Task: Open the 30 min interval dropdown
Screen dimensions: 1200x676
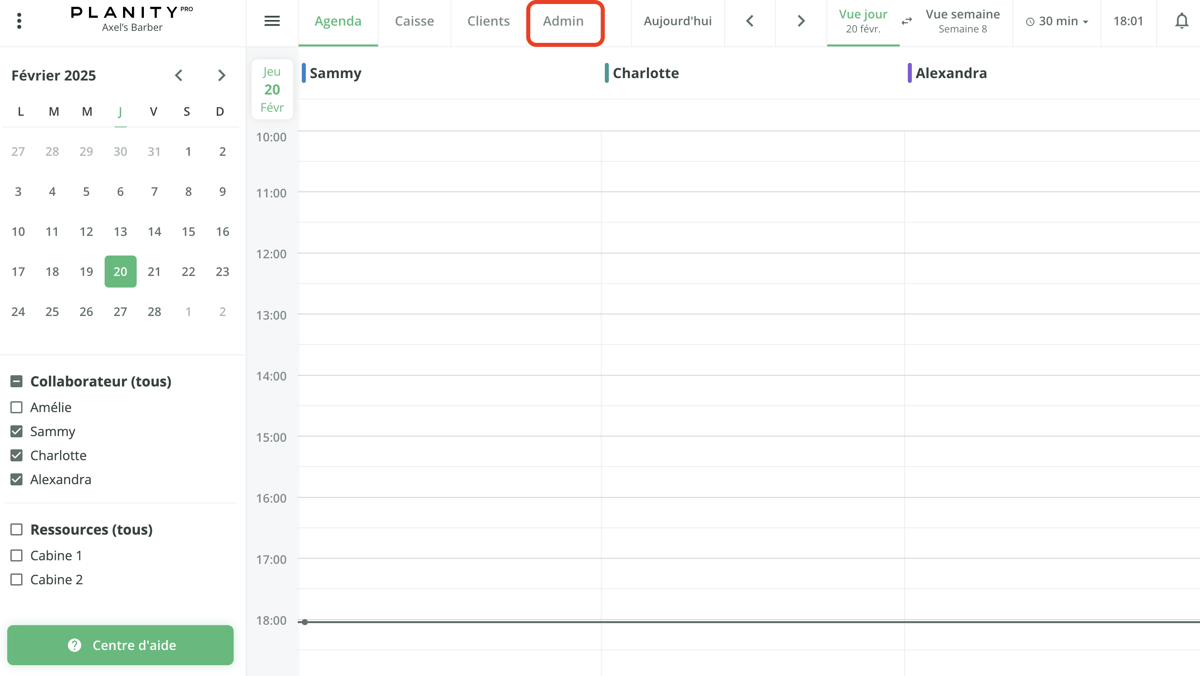Action: [x=1057, y=21]
